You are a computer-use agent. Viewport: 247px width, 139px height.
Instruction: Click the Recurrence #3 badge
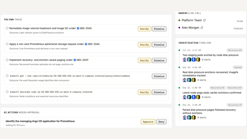click(x=235, y=50)
